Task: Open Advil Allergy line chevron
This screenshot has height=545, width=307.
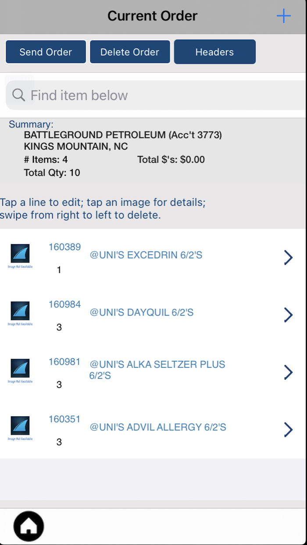Action: click(x=288, y=429)
